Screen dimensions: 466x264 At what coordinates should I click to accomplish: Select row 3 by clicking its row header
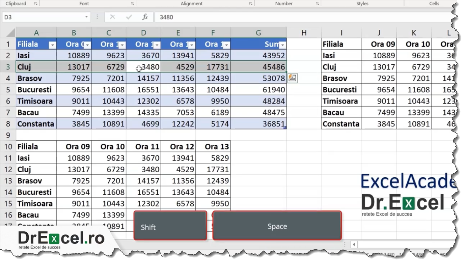pyautogui.click(x=8, y=67)
